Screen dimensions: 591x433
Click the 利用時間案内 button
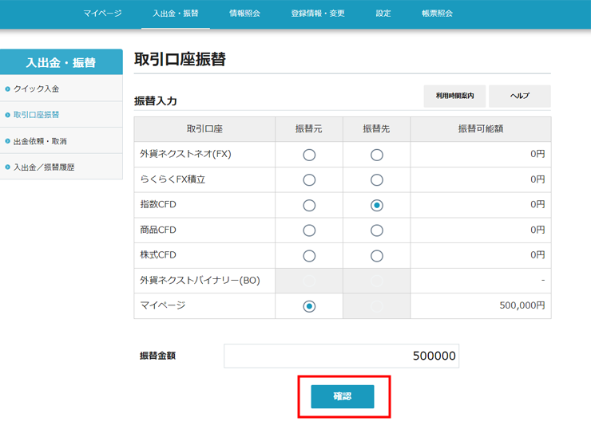tap(454, 96)
